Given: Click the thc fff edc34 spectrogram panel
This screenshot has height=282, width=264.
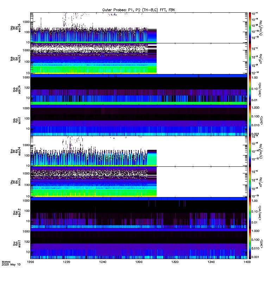Looking at the screenshot, I should pyautogui.click(x=139, y=151).
